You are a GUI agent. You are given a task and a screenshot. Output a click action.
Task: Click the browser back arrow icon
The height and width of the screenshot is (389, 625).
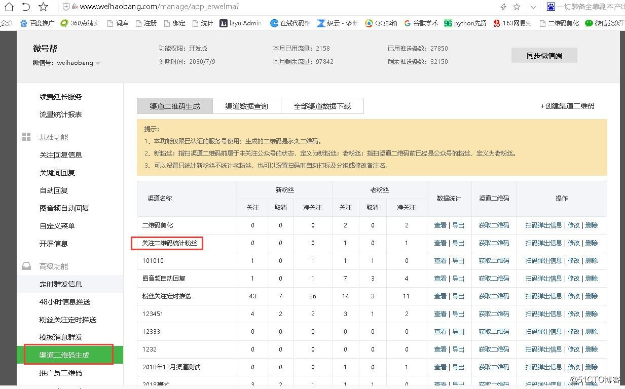26,7
